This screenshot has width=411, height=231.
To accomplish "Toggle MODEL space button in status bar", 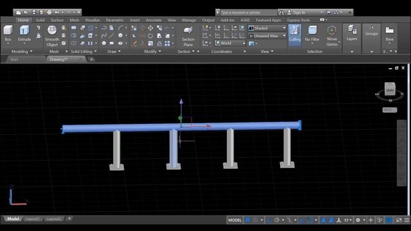I will (234, 220).
